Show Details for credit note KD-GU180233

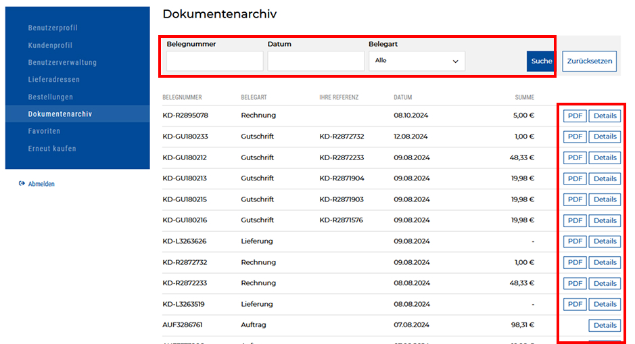[605, 137]
